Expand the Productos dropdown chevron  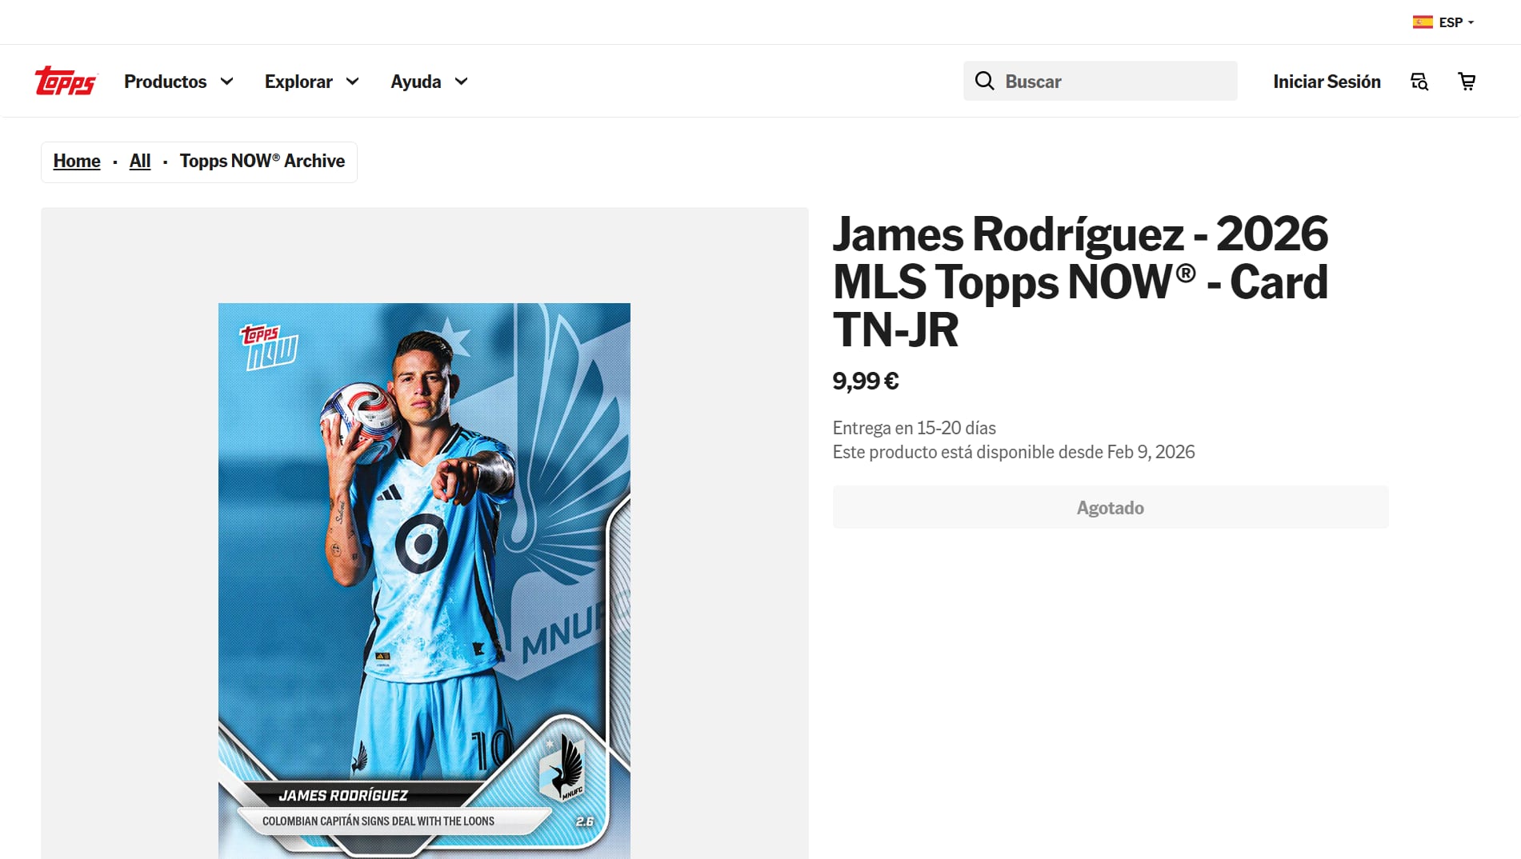pyautogui.click(x=228, y=81)
